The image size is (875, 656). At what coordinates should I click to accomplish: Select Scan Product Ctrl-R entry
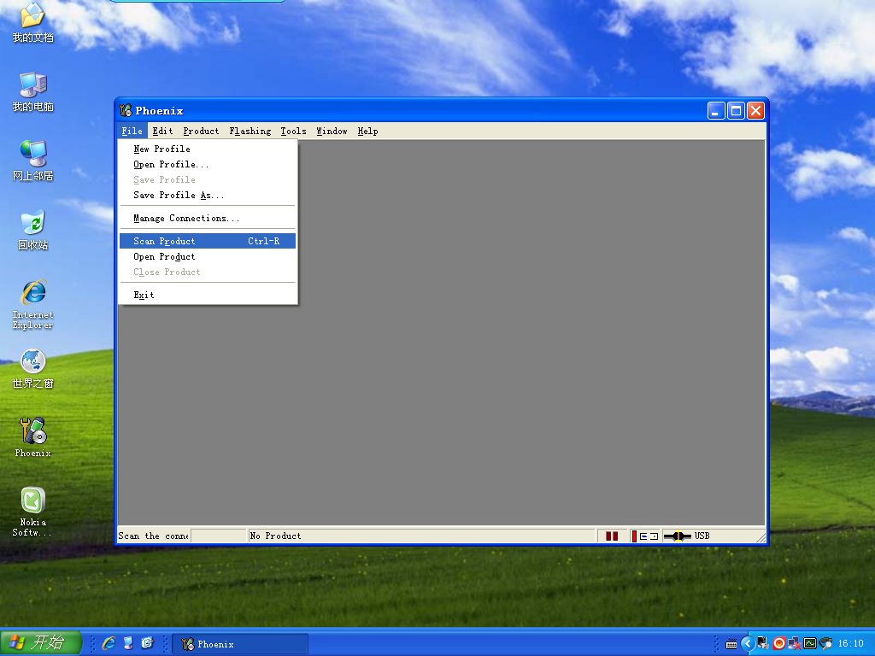208,241
